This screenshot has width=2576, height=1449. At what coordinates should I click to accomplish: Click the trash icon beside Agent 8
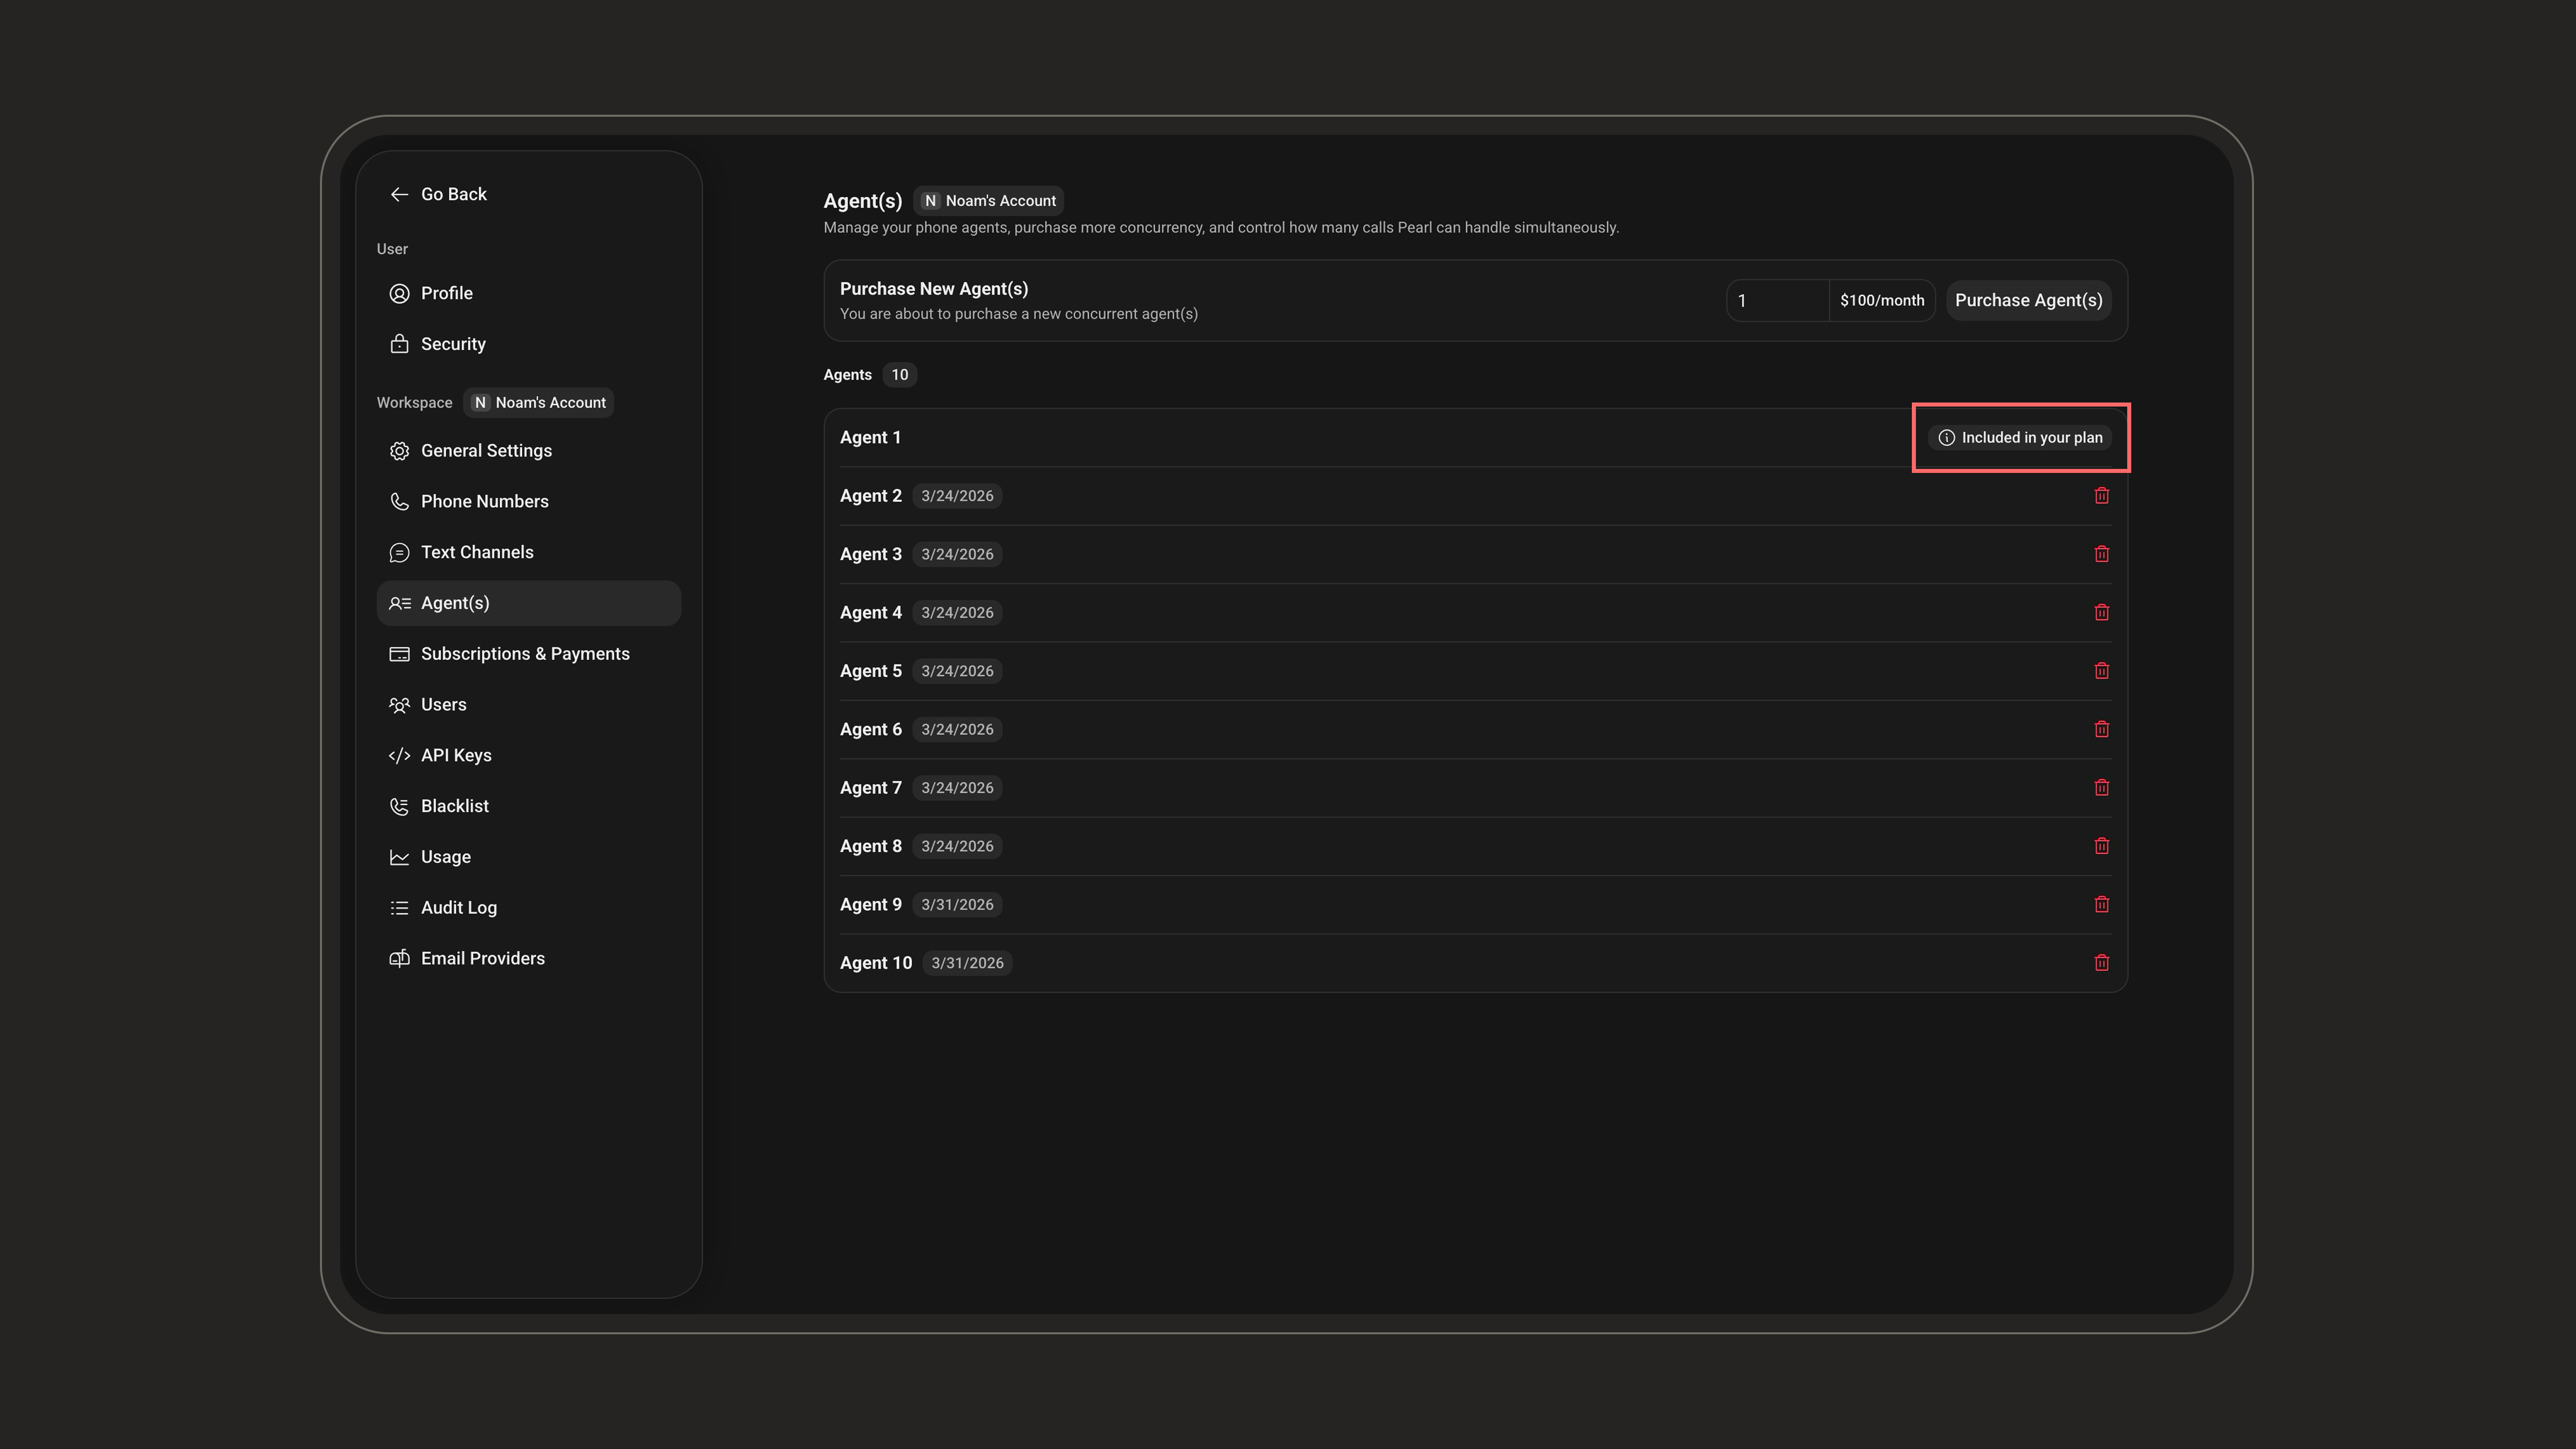tap(2101, 846)
